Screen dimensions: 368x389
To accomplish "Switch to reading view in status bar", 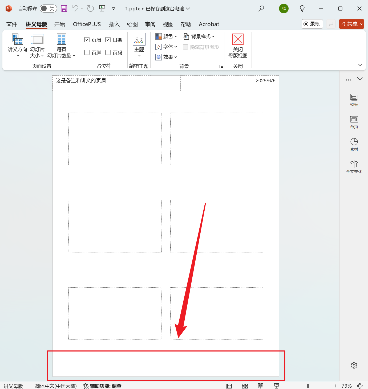I will 261,386.
